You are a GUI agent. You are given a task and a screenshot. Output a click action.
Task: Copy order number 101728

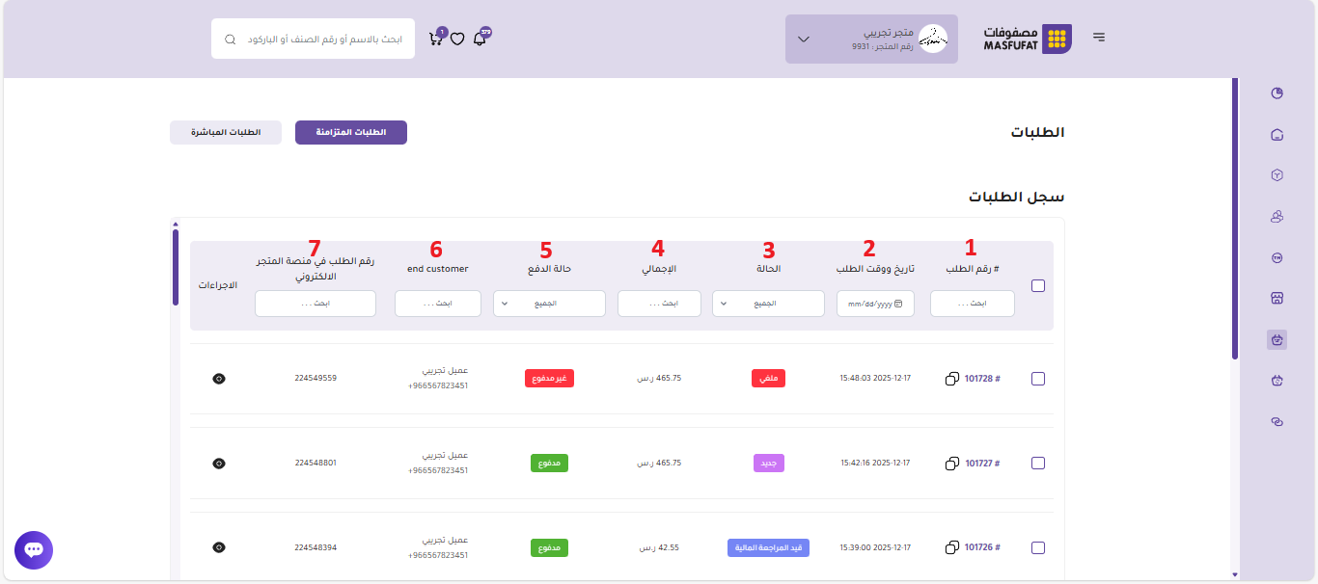pyautogui.click(x=952, y=379)
